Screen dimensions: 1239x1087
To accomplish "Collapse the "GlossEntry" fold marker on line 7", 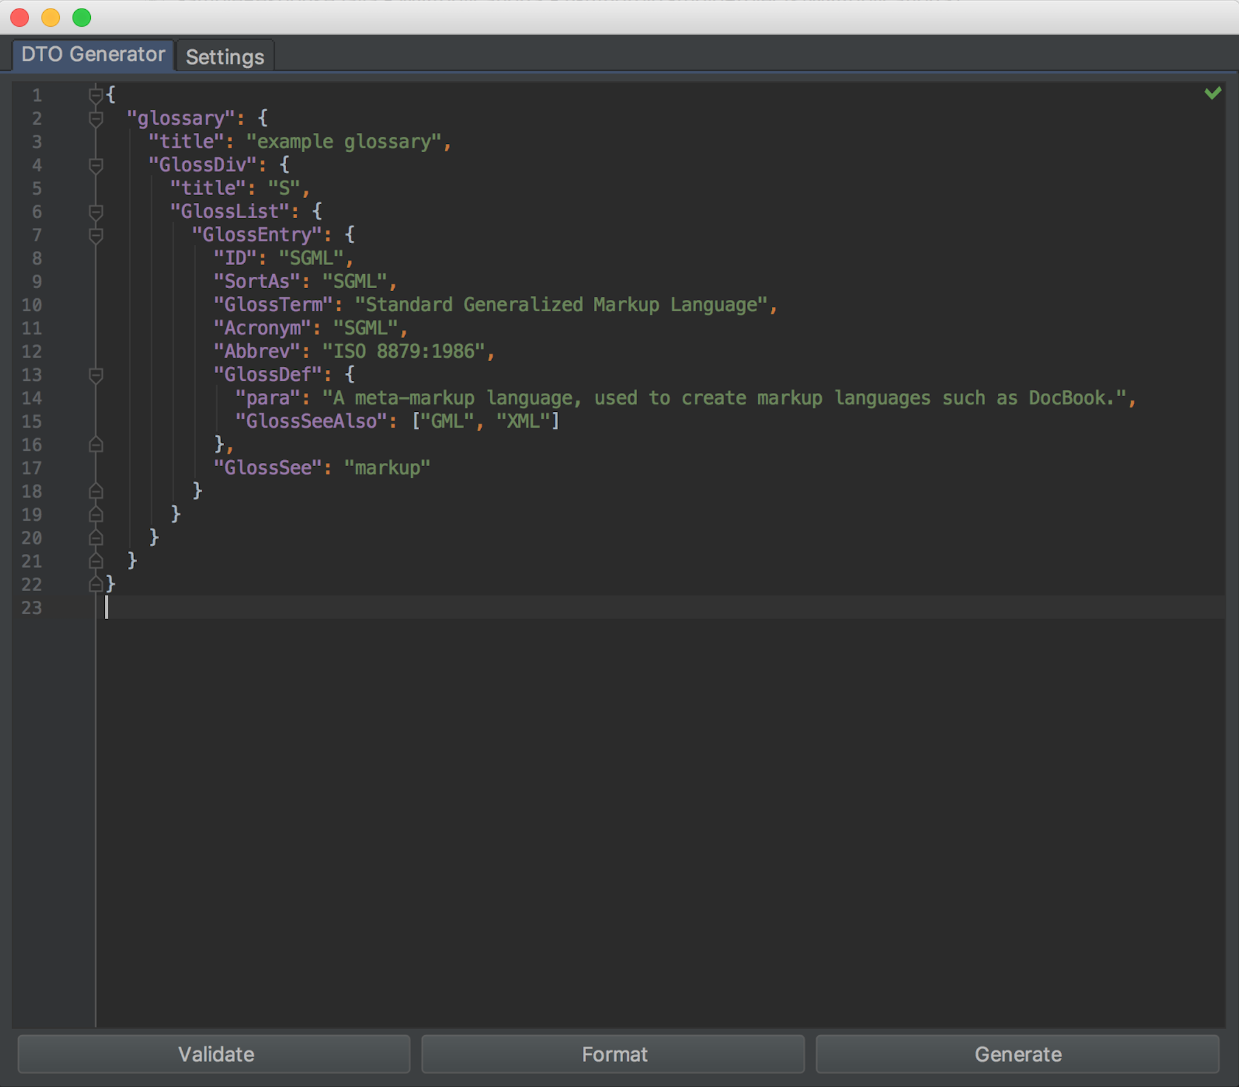I will pos(96,235).
